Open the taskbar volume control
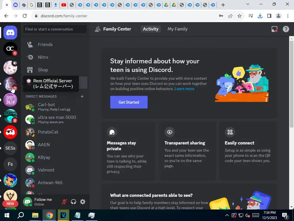Image resolution: width=294 pixels, height=221 pixels. pos(248,215)
